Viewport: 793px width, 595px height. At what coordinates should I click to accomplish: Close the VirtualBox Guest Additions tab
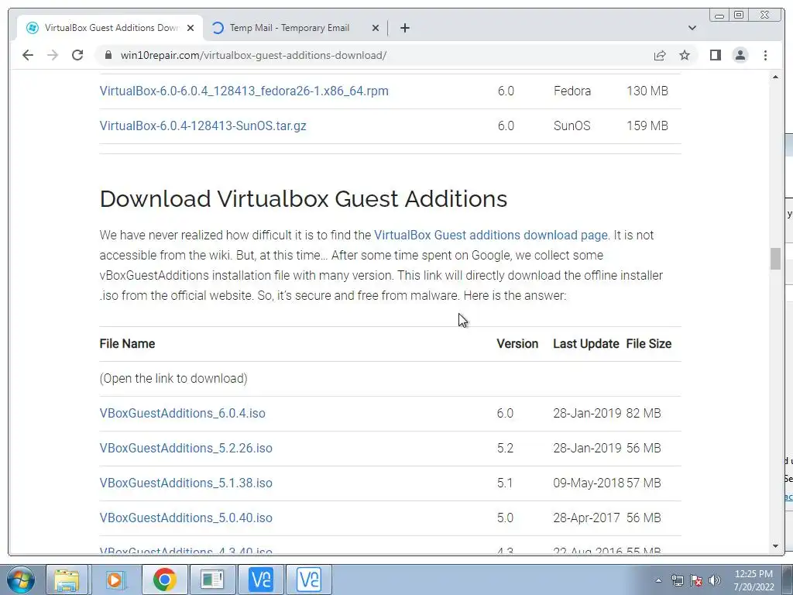191,28
